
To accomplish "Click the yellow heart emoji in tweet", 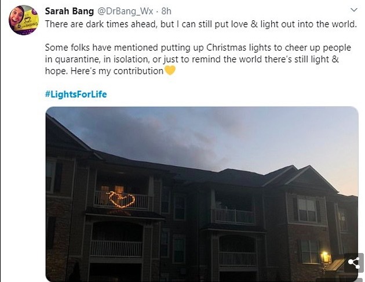I will coord(170,71).
